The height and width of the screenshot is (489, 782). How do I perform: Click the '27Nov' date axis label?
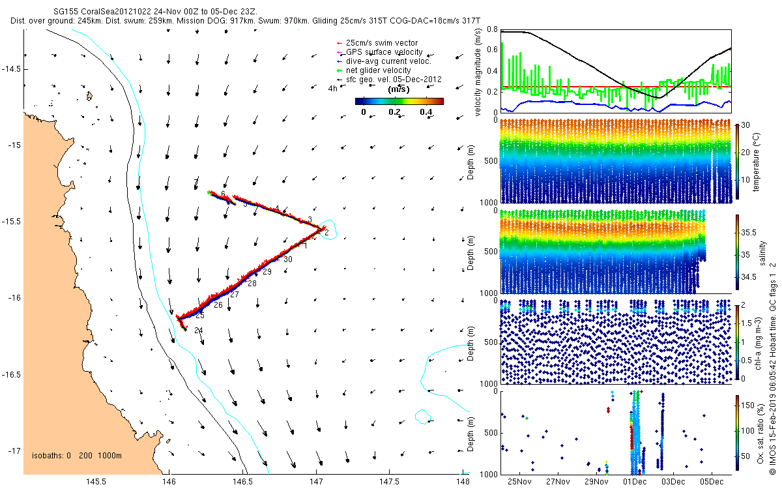pyautogui.click(x=558, y=482)
